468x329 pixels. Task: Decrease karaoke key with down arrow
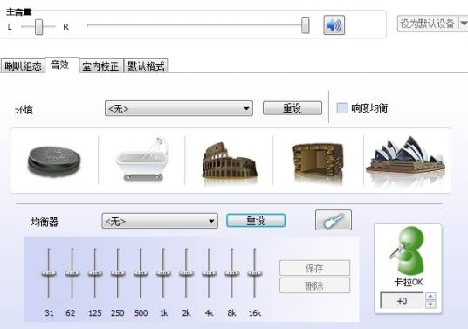[x=430, y=305]
